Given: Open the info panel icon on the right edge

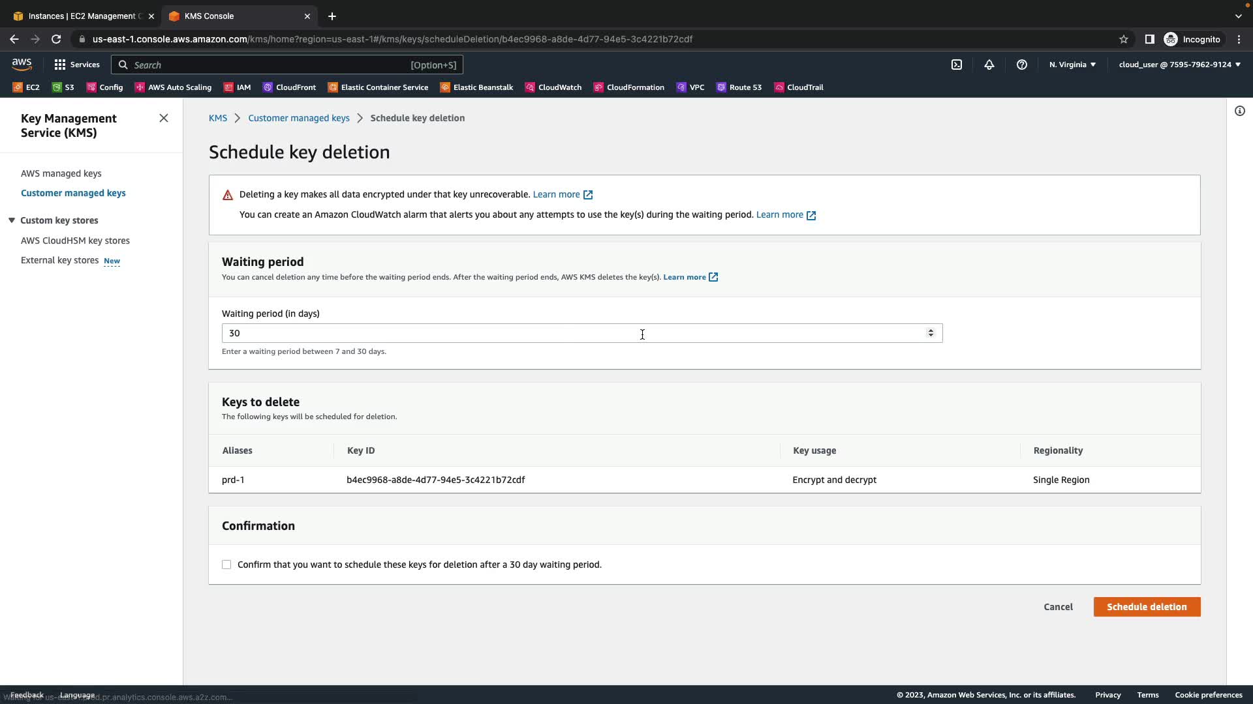Looking at the screenshot, I should pos(1239,111).
